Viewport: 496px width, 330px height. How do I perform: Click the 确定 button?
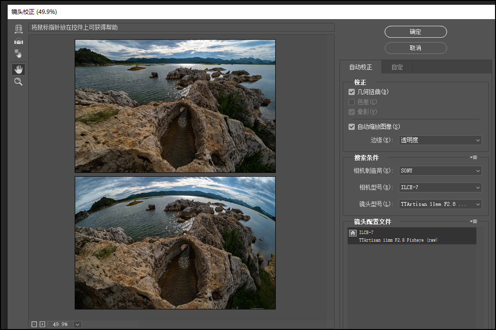point(416,32)
